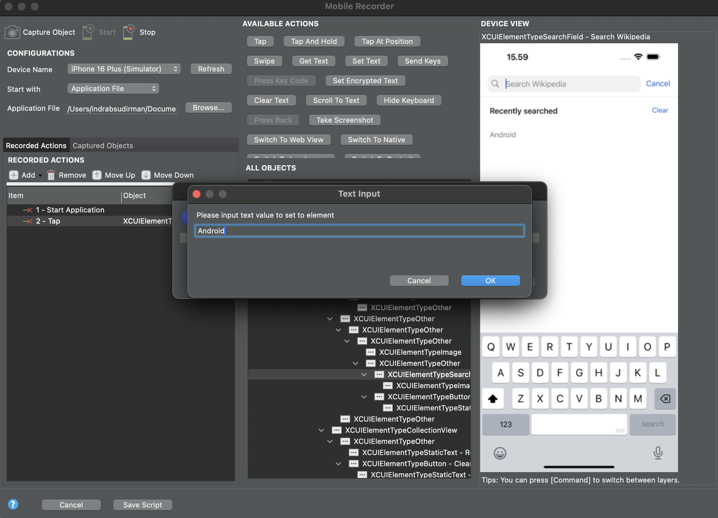Open the help question mark icon
Image resolution: width=718 pixels, height=518 pixels.
[13, 504]
